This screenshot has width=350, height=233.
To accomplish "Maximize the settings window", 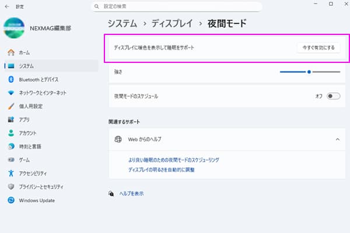I will coord(331,4).
